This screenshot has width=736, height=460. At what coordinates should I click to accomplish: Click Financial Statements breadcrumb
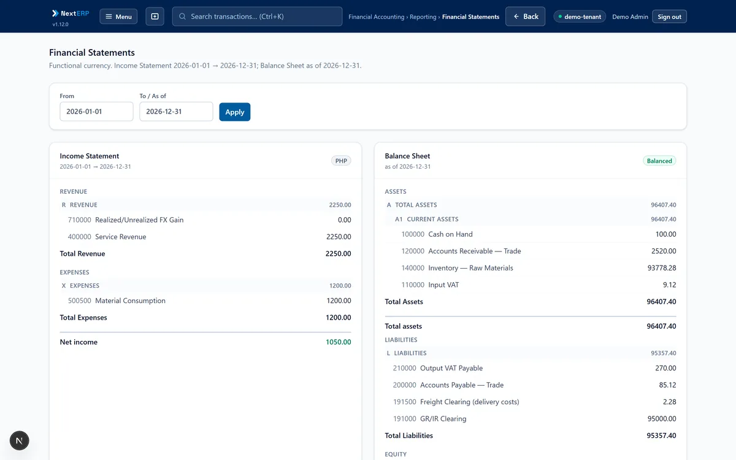(x=470, y=17)
